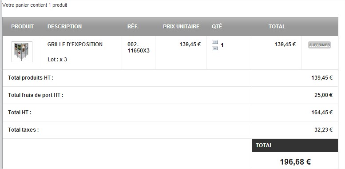The image size is (345, 169).
Task: Click the quantity value 1
Action: 222,45
